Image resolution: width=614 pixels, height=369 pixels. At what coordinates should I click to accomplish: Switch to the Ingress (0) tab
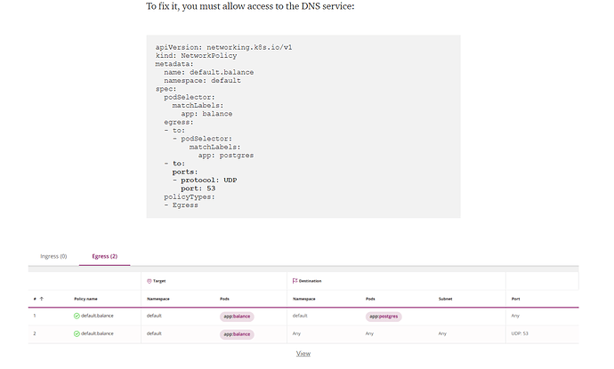[53, 256]
